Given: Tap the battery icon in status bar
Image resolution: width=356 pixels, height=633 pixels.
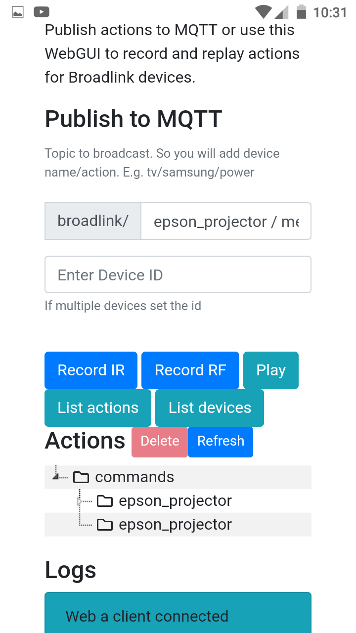Looking at the screenshot, I should pyautogui.click(x=301, y=12).
